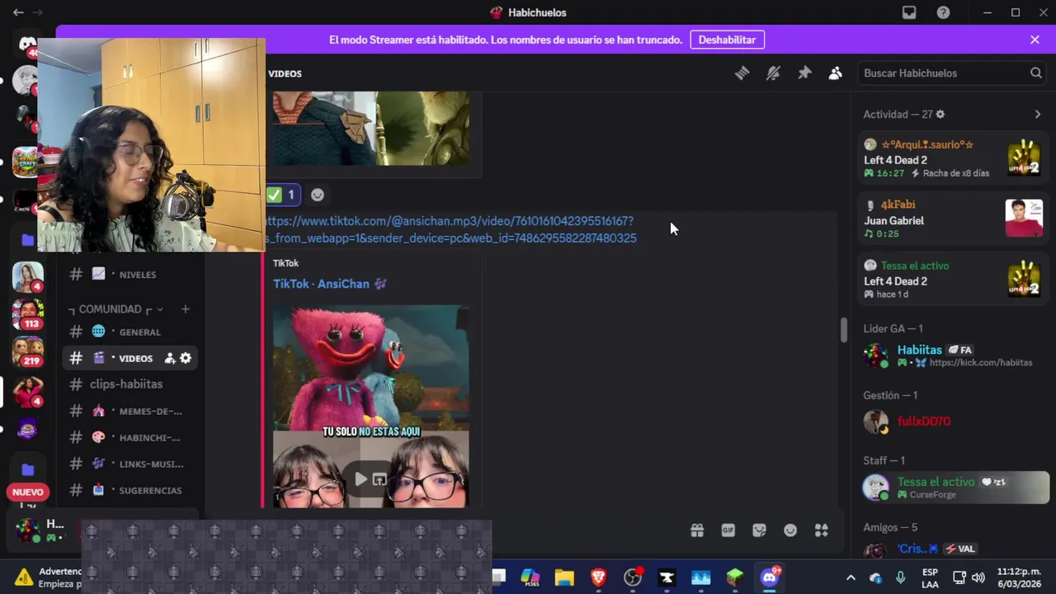1056x594 pixels.
Task: Open the HABINCHI-... channel
Action: click(x=130, y=437)
